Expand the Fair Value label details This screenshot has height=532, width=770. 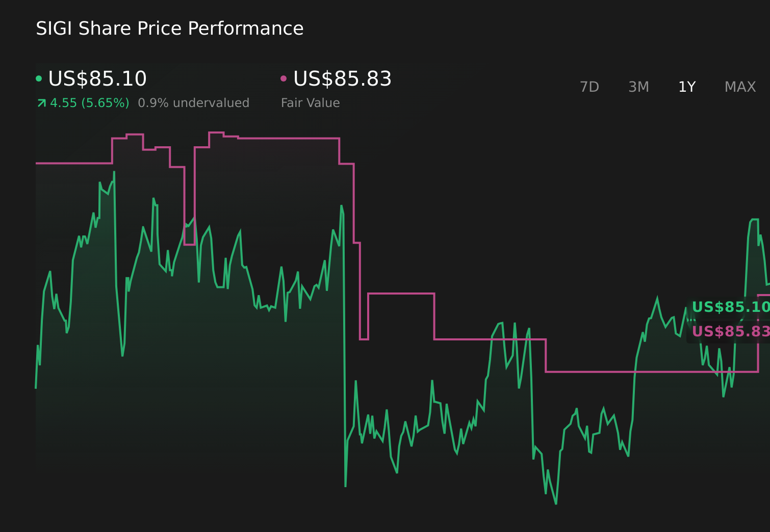310,102
